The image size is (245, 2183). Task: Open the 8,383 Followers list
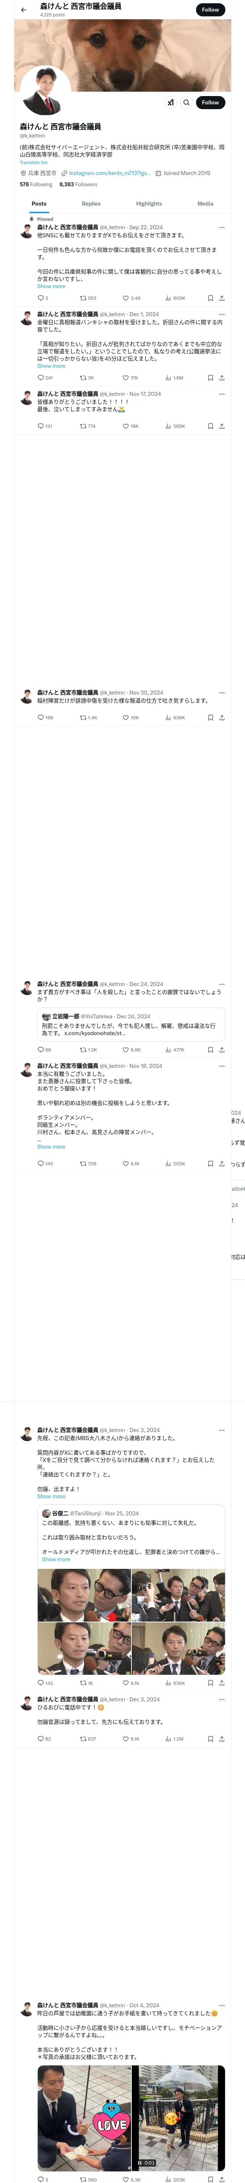[x=78, y=184]
